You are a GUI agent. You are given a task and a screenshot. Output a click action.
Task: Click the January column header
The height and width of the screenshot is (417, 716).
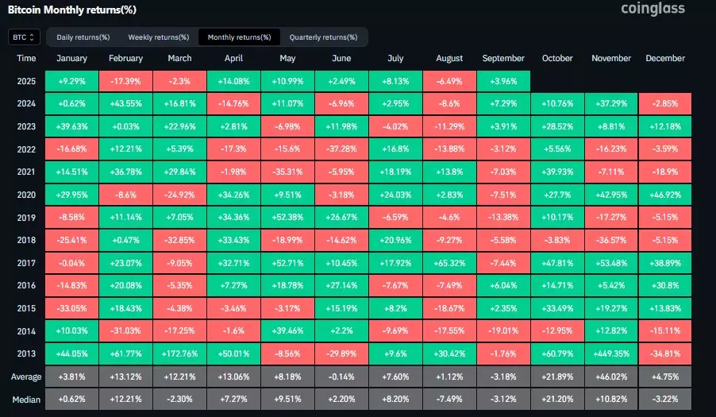71,59
